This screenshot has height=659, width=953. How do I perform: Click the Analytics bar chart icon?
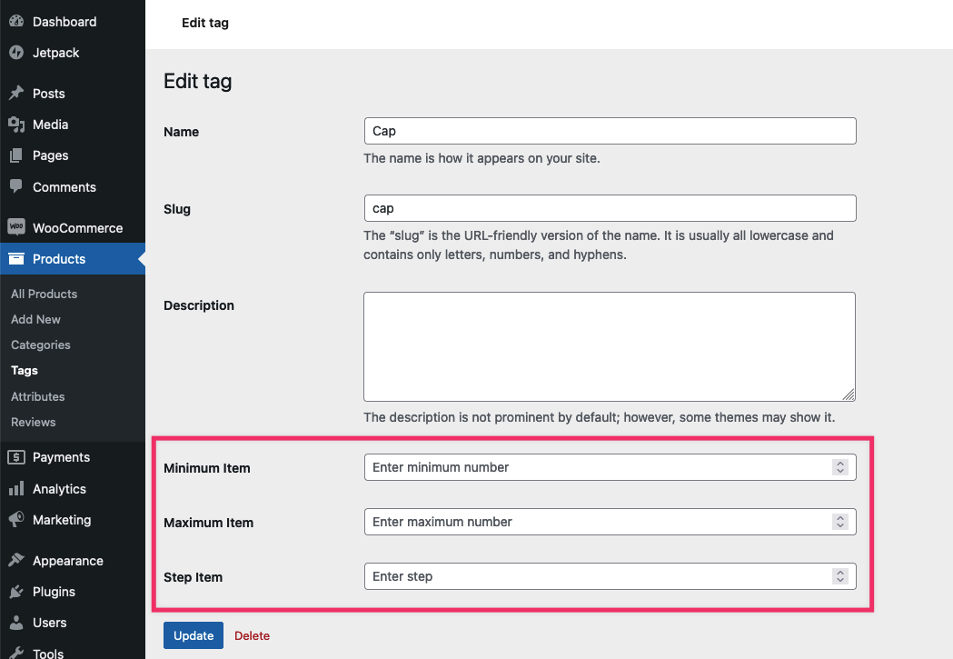click(16, 488)
